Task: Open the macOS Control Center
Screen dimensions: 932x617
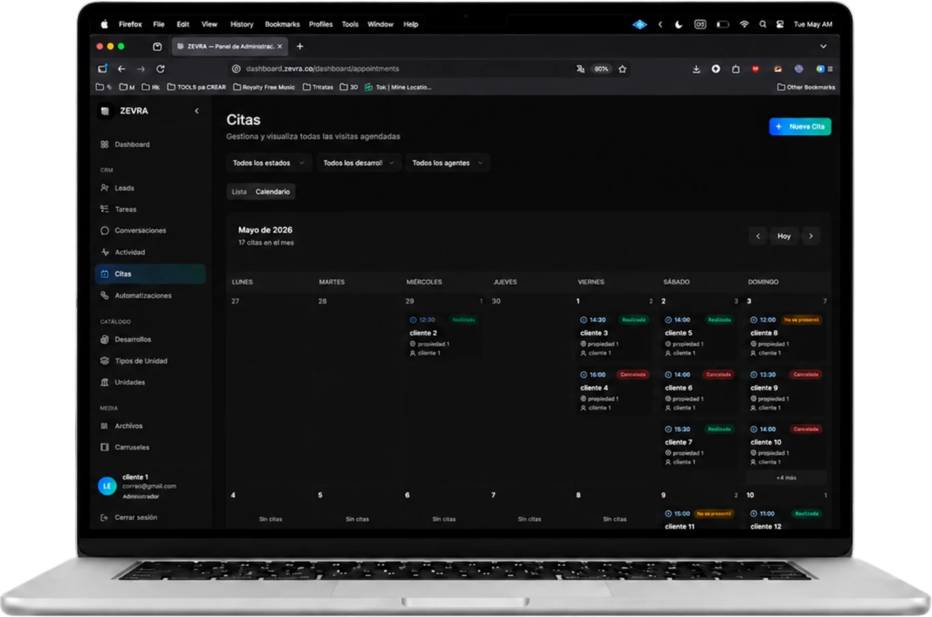Action: pyautogui.click(x=780, y=25)
